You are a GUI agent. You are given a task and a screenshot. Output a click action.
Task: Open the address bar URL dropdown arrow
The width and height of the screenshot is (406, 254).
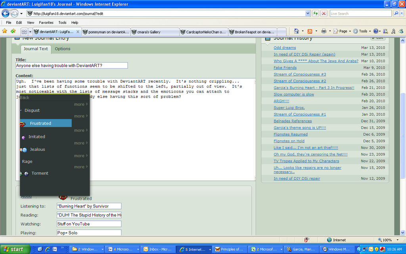tap(308, 13)
